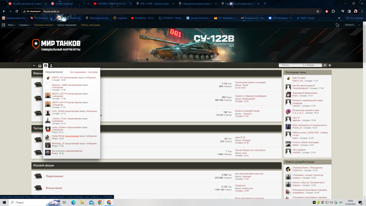
Task: Click the notifications bell icon in forum toolbar
Action: pos(45,65)
